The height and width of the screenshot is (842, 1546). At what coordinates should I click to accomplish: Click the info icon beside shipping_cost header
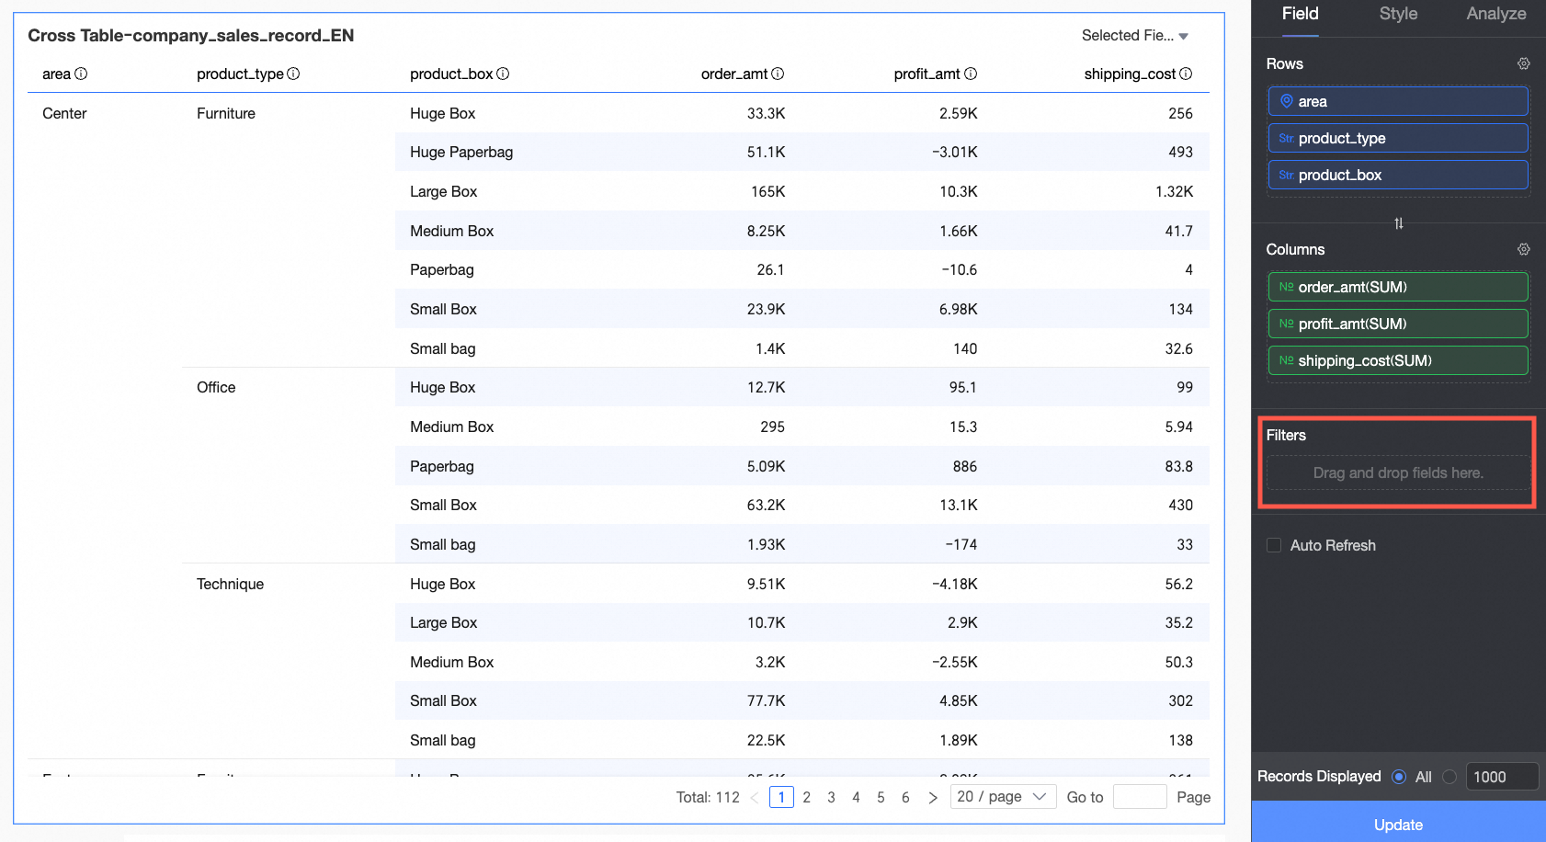click(x=1186, y=74)
